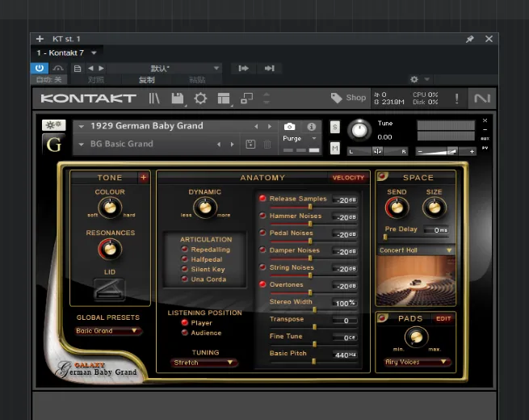The width and height of the screenshot is (529, 420).
Task: Save the BG Basic Grand snapshot
Action: (250, 144)
